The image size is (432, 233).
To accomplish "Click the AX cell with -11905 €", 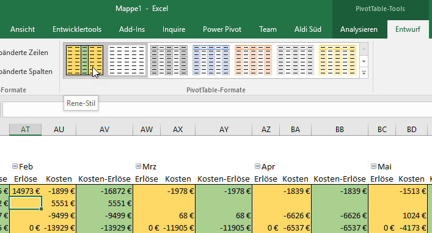I will click(178, 227).
